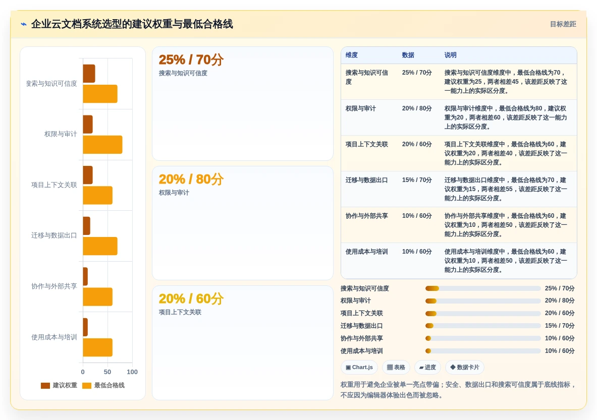Click the 协作与外部共享 chart axis label

pos(54,286)
